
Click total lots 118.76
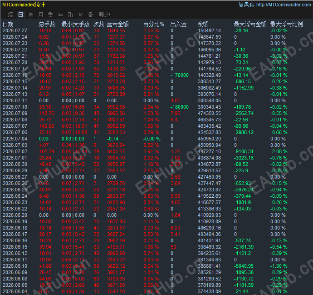pos(47,113)
